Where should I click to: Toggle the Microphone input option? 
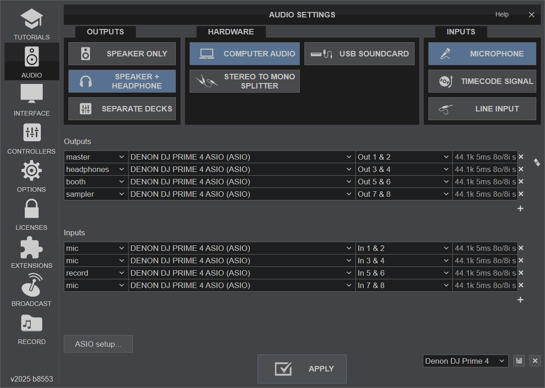click(482, 54)
